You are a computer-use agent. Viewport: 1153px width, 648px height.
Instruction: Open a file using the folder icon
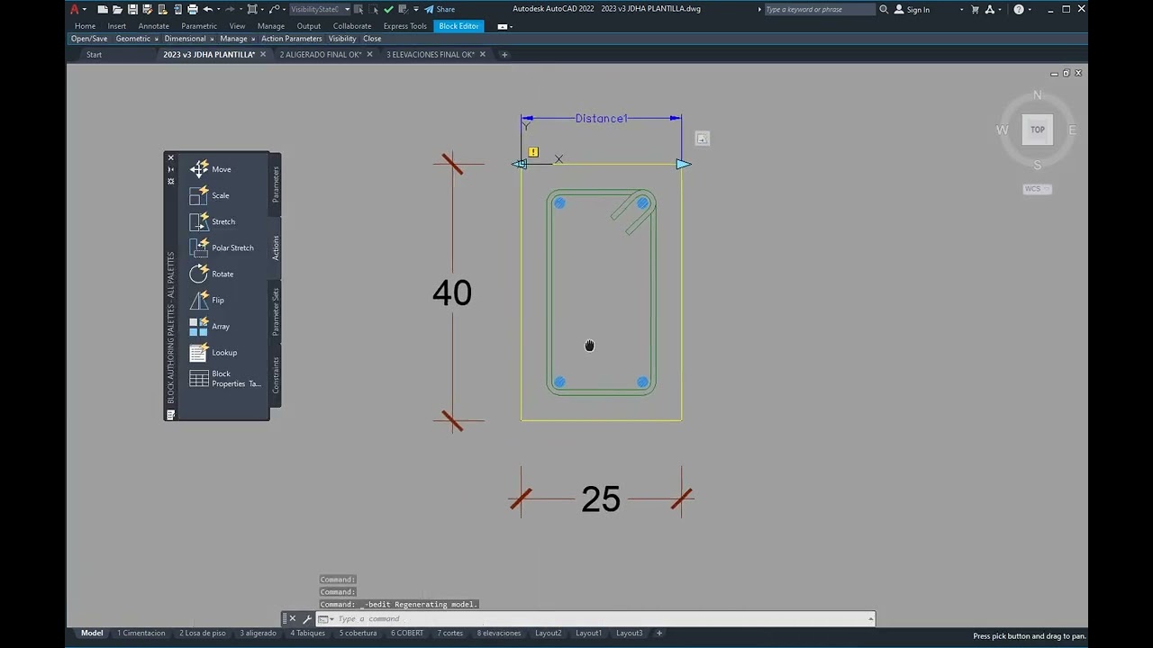click(x=117, y=9)
